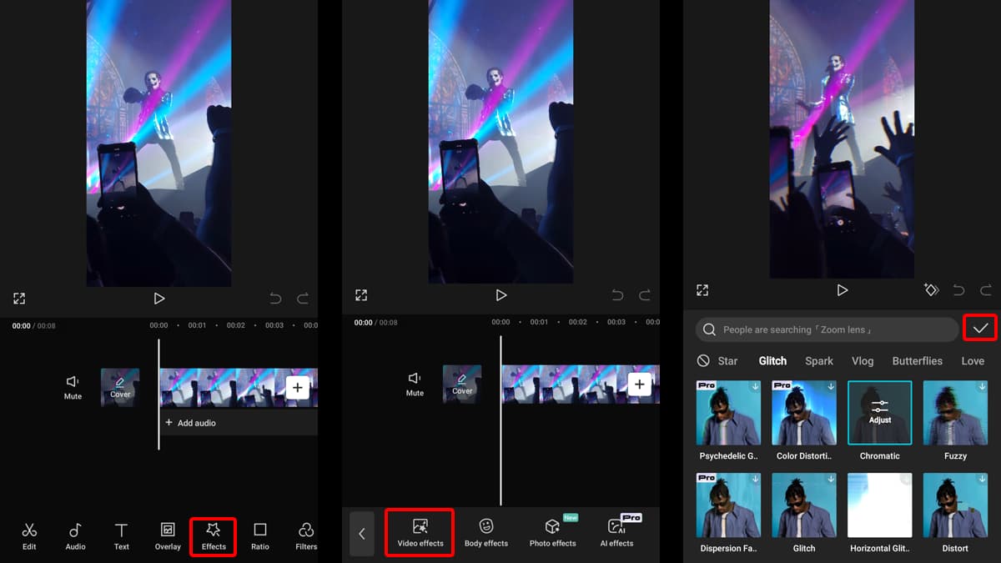Enable the Photo effects feature

pyautogui.click(x=552, y=531)
